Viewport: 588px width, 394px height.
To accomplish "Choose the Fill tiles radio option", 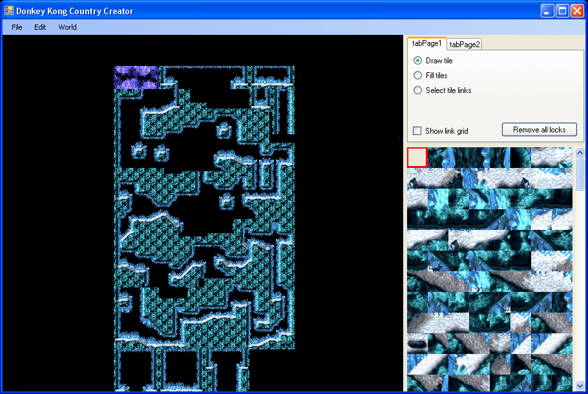I will [x=418, y=76].
